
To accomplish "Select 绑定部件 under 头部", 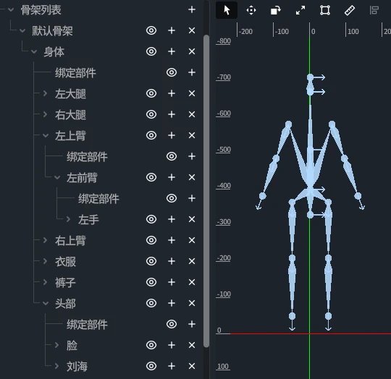I will tap(87, 325).
